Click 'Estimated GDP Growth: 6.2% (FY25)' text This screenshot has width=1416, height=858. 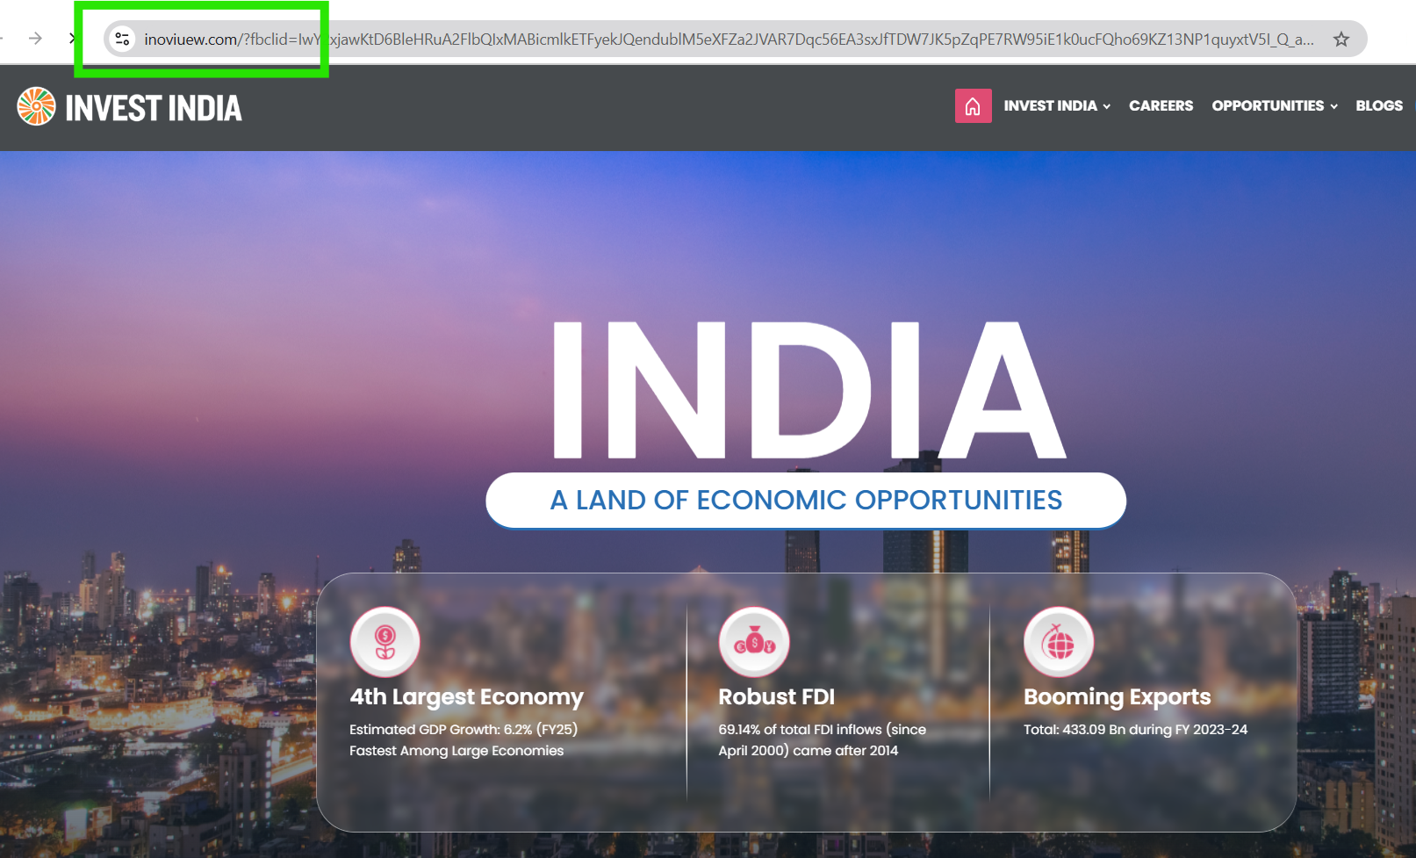tap(464, 730)
